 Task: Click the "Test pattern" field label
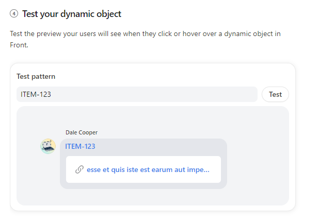click(36, 76)
